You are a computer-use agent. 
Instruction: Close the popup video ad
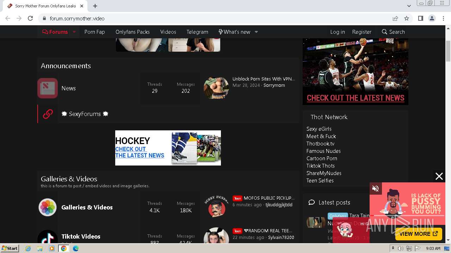439,176
